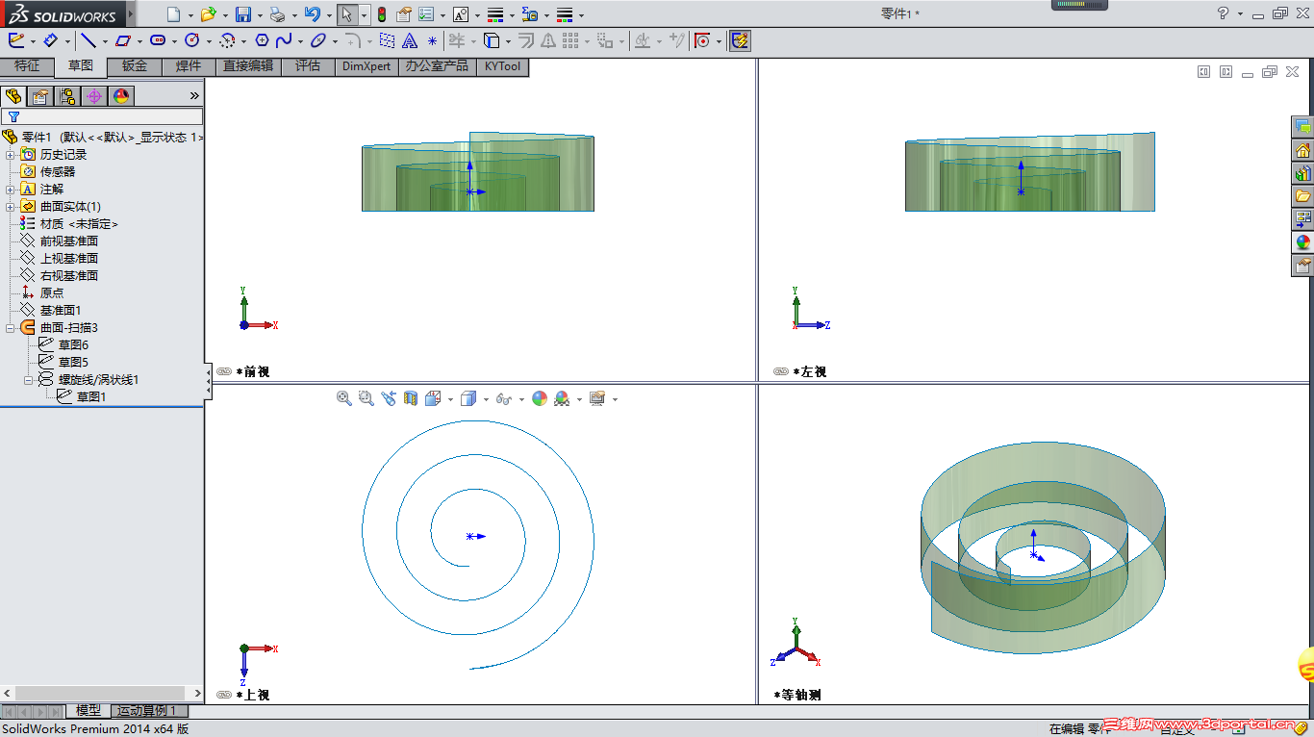This screenshot has width=1314, height=737.
Task: Collapse the 螺旋线/涡状线1 node
Action: tap(29, 380)
